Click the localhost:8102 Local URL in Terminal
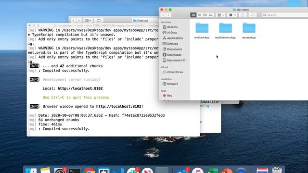Viewport: 308px width, 173px height. (80, 88)
